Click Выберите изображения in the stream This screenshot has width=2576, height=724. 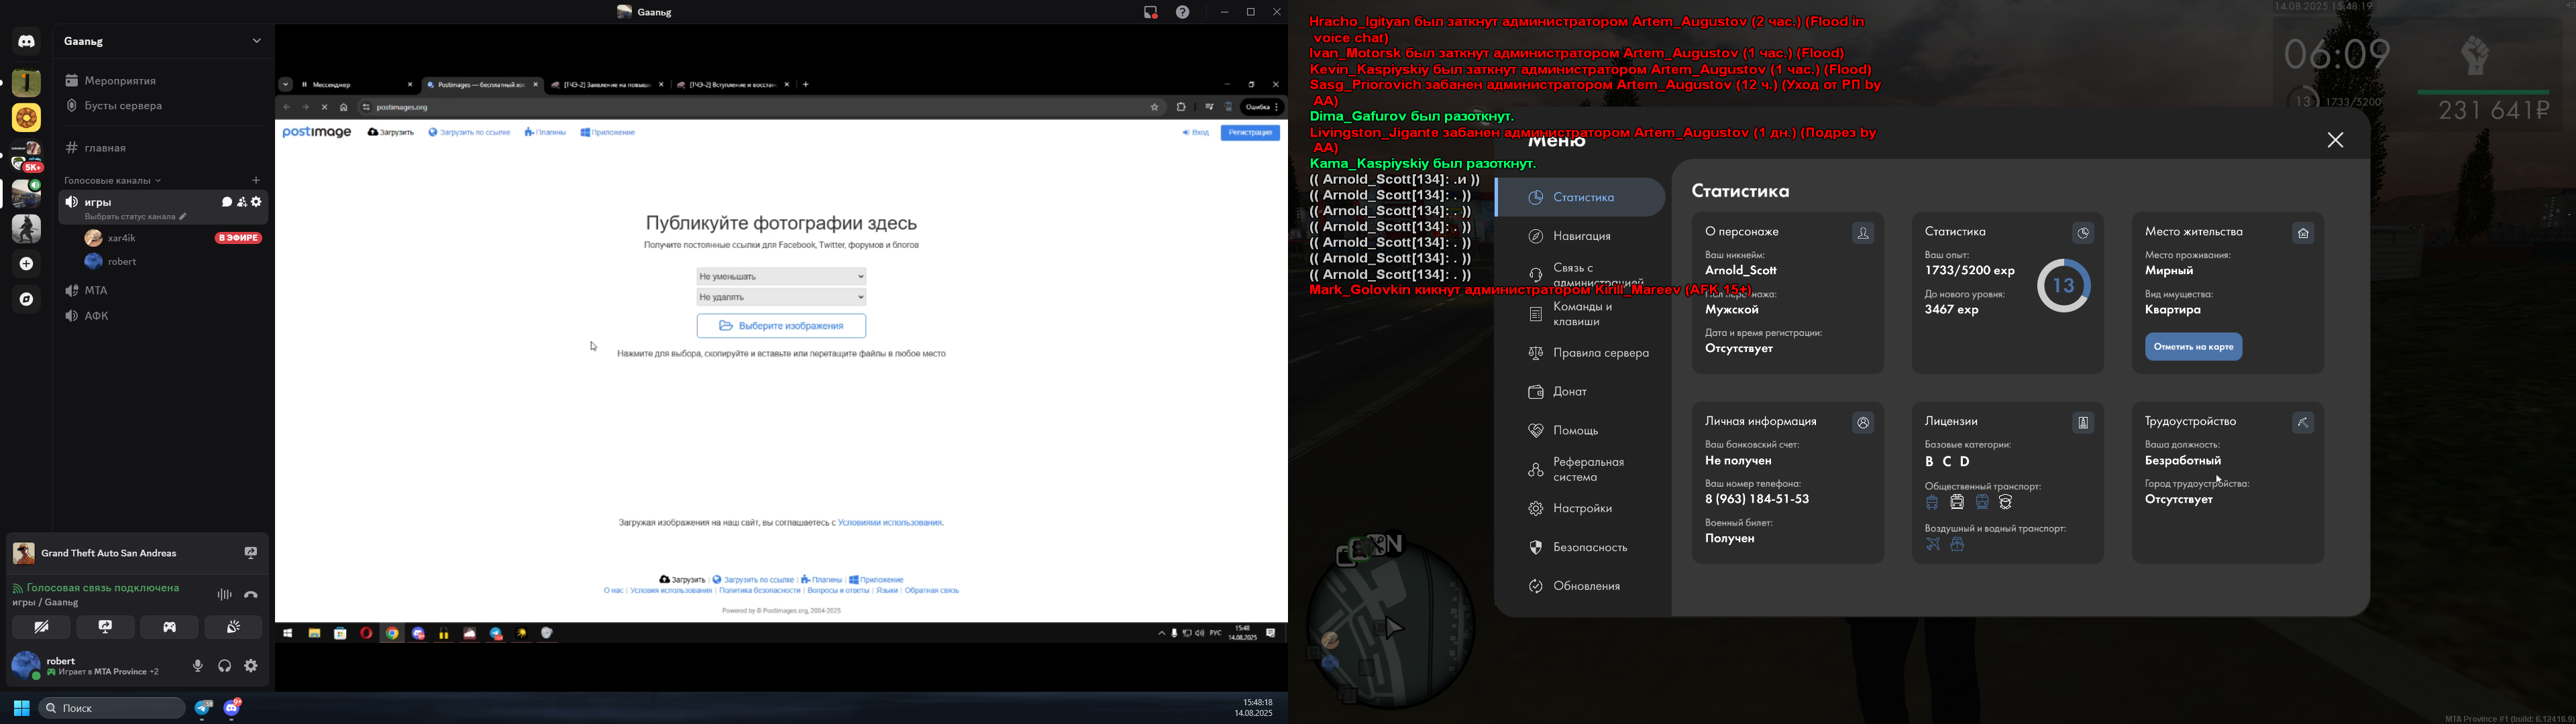pyautogui.click(x=782, y=326)
